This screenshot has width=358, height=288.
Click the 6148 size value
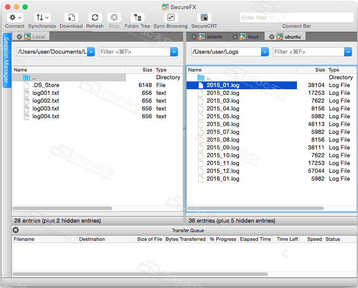coord(145,85)
